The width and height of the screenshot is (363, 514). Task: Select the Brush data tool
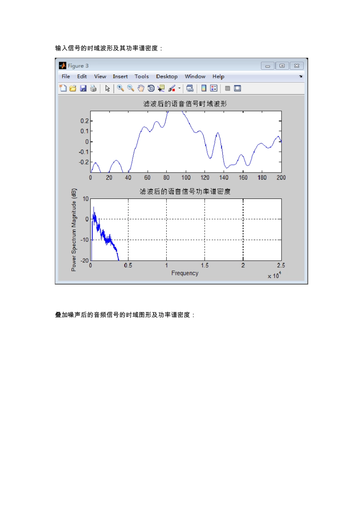pyautogui.click(x=172, y=88)
